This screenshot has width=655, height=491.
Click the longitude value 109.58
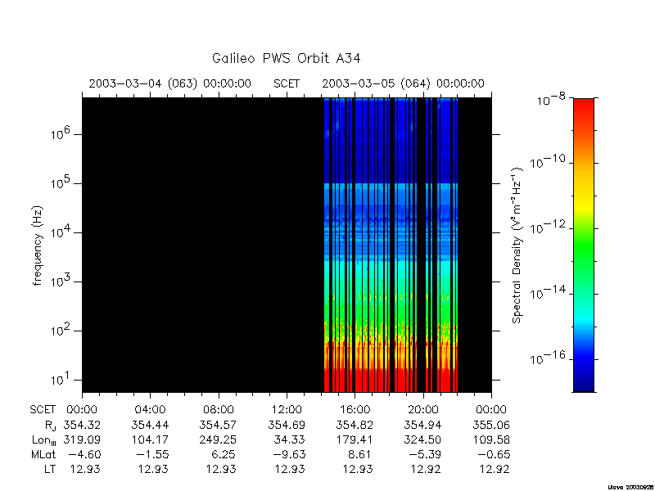[x=491, y=439]
